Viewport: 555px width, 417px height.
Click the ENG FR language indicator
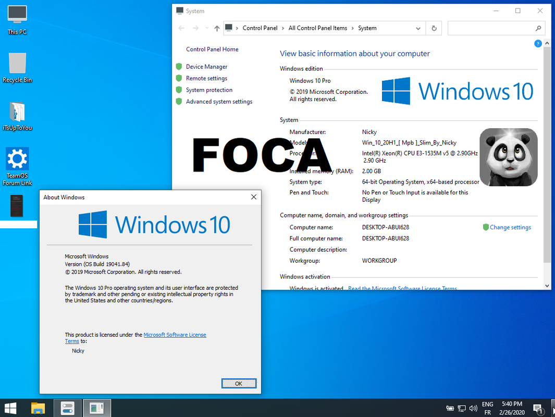tap(487, 408)
